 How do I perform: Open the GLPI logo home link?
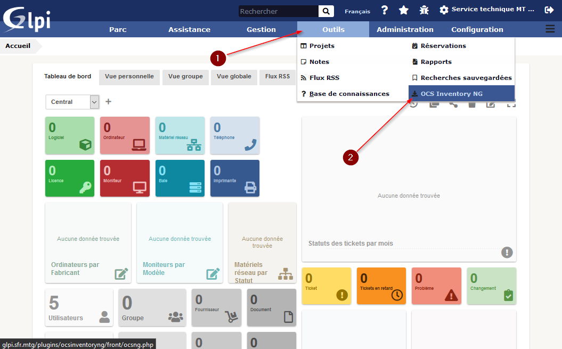tap(27, 19)
